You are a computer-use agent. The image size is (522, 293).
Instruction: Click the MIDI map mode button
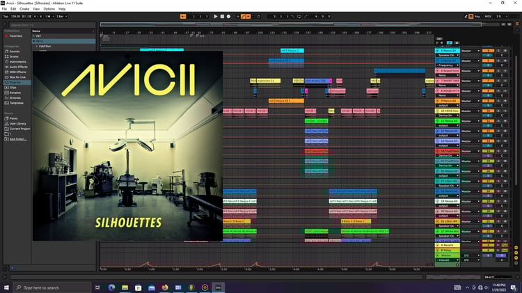(x=488, y=16)
